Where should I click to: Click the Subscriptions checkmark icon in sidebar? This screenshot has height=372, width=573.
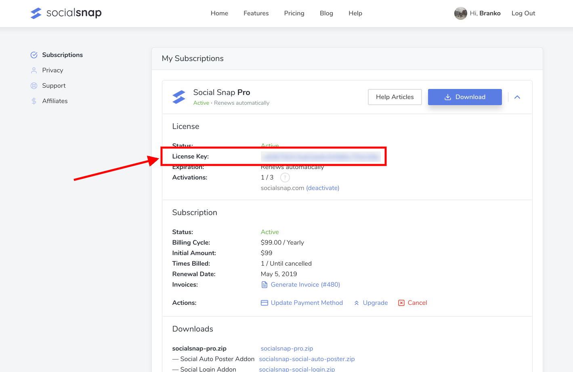[34, 55]
